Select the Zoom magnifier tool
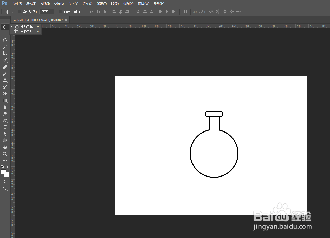The width and height of the screenshot is (330, 238). click(x=5, y=154)
